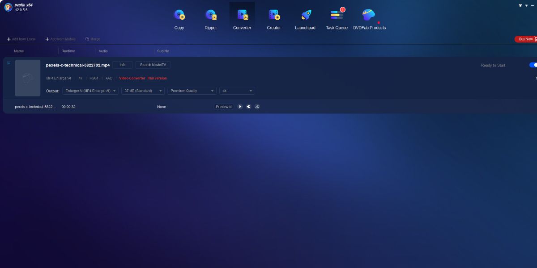Open the Enlarger AI output format dropdown
This screenshot has width=537, height=268.
(x=90, y=90)
